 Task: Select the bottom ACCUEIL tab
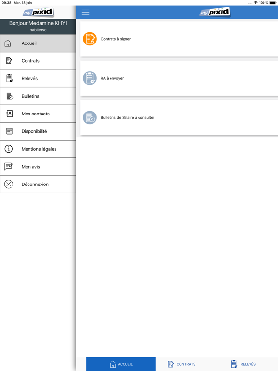[x=121, y=364]
